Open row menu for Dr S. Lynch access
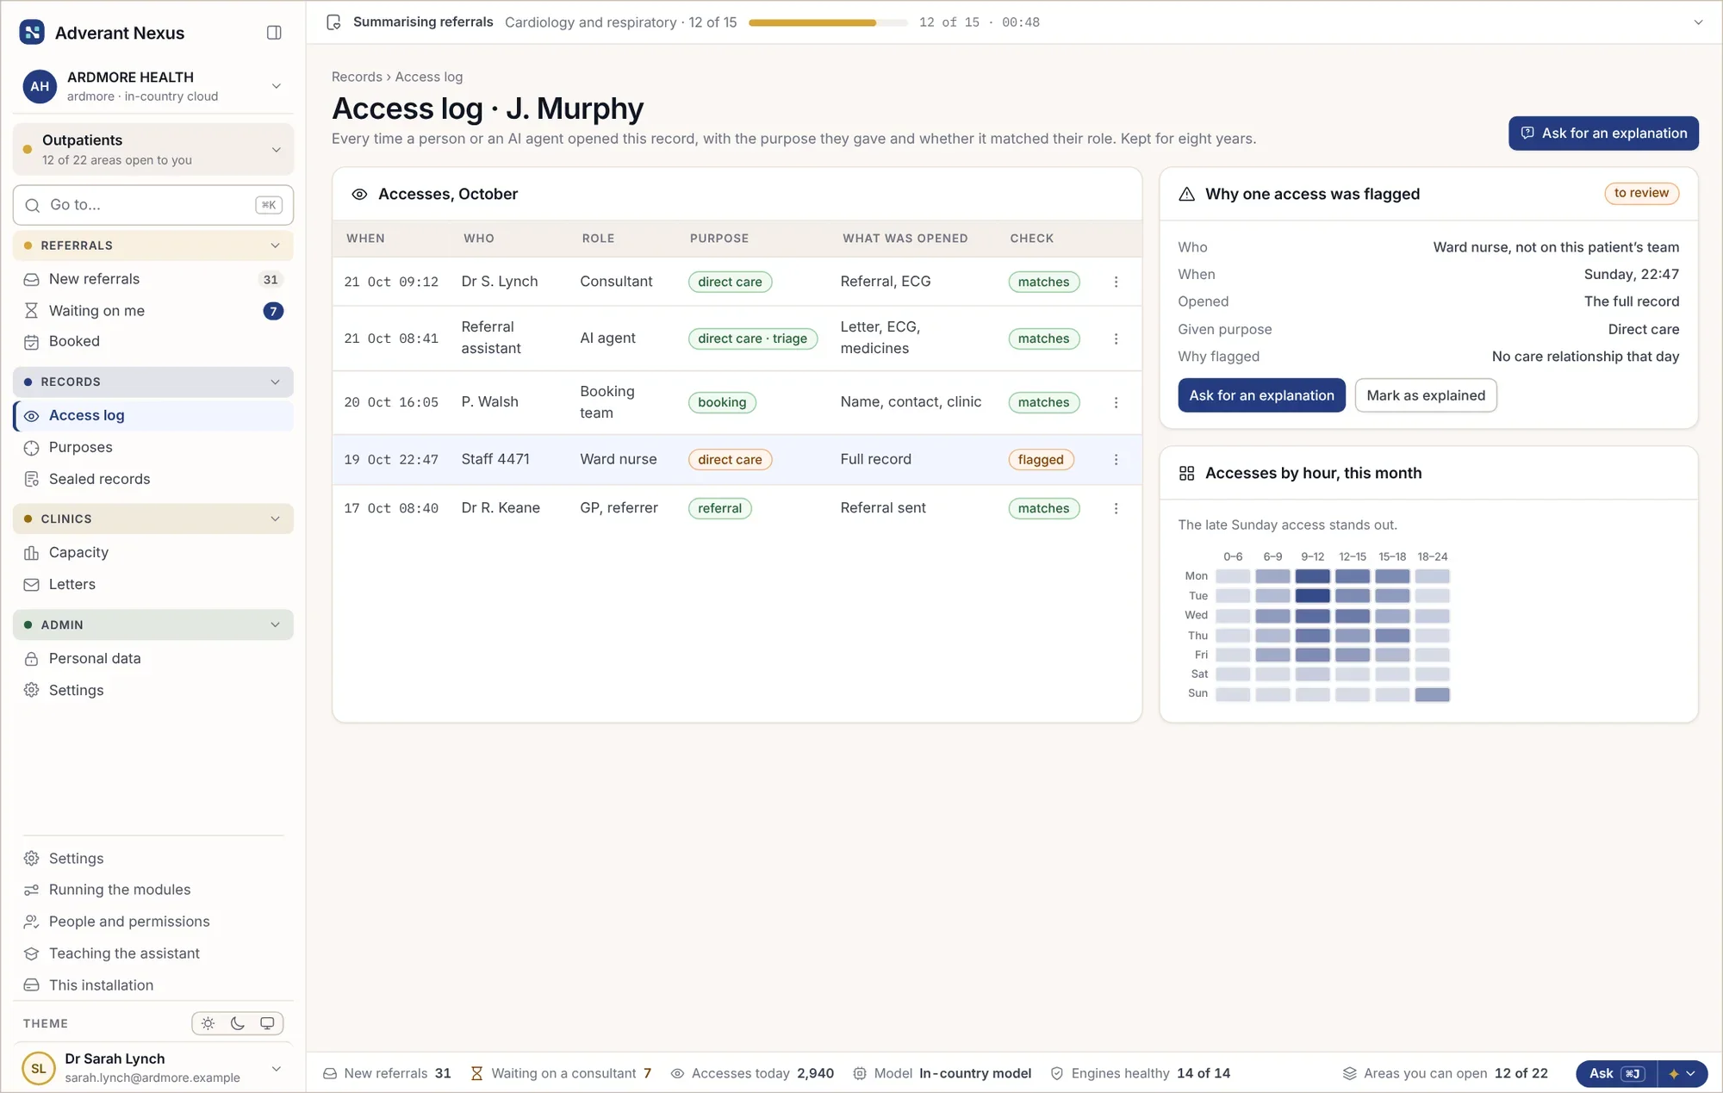The image size is (1723, 1093). [x=1116, y=282]
